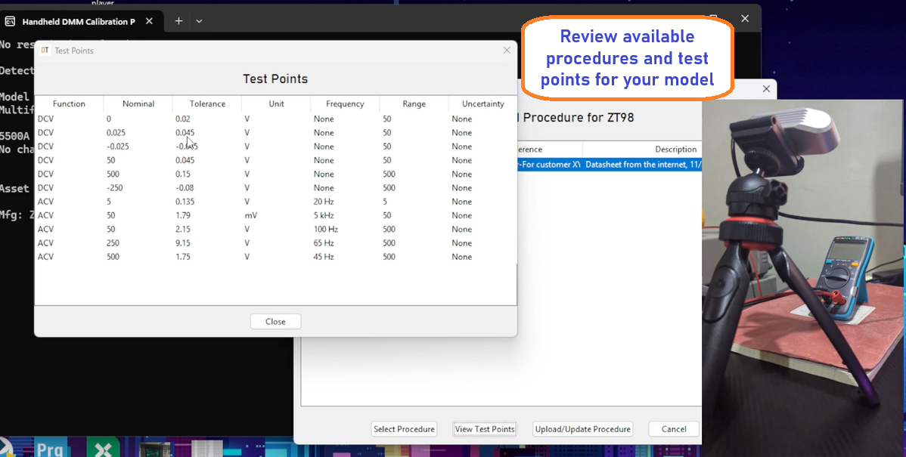The image size is (906, 457).
Task: Click the DT icon in Test Points titlebar
Action: [x=45, y=51]
